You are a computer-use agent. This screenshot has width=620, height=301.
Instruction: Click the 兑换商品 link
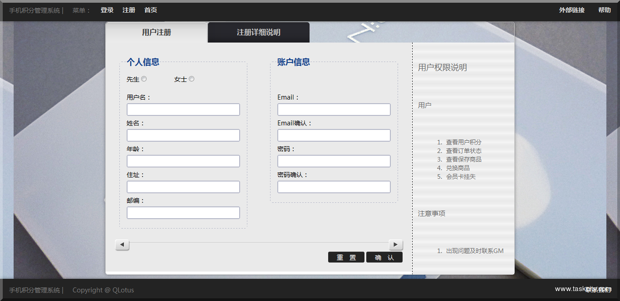[x=457, y=168]
